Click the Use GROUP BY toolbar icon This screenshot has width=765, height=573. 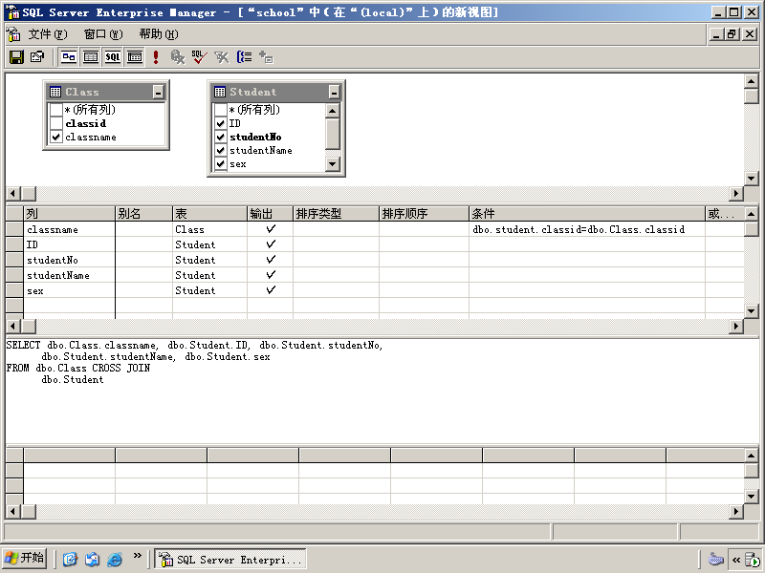(244, 57)
